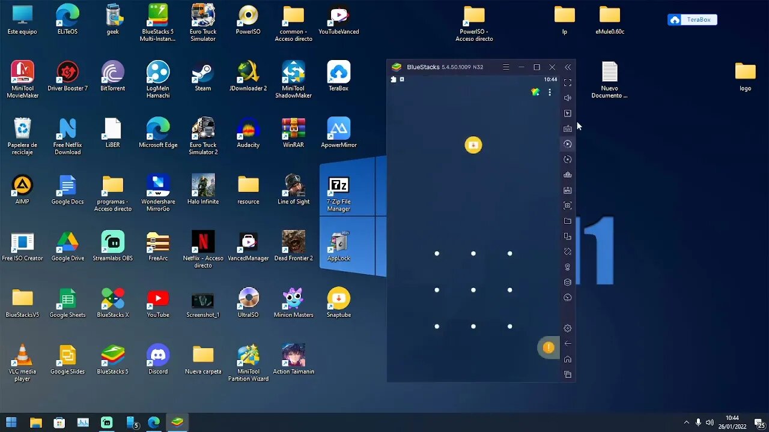The height and width of the screenshot is (432, 769).
Task: Click the colorful theme icon beside the three dots
Action: point(535,92)
